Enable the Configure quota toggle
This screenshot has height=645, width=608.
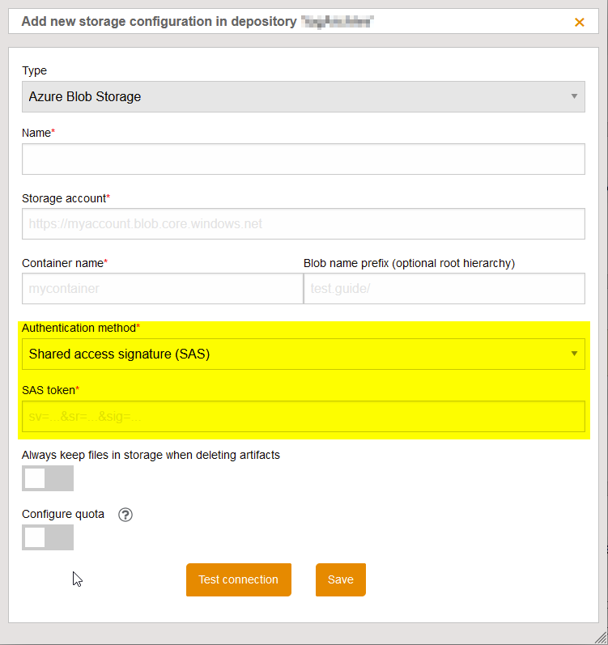coord(48,537)
